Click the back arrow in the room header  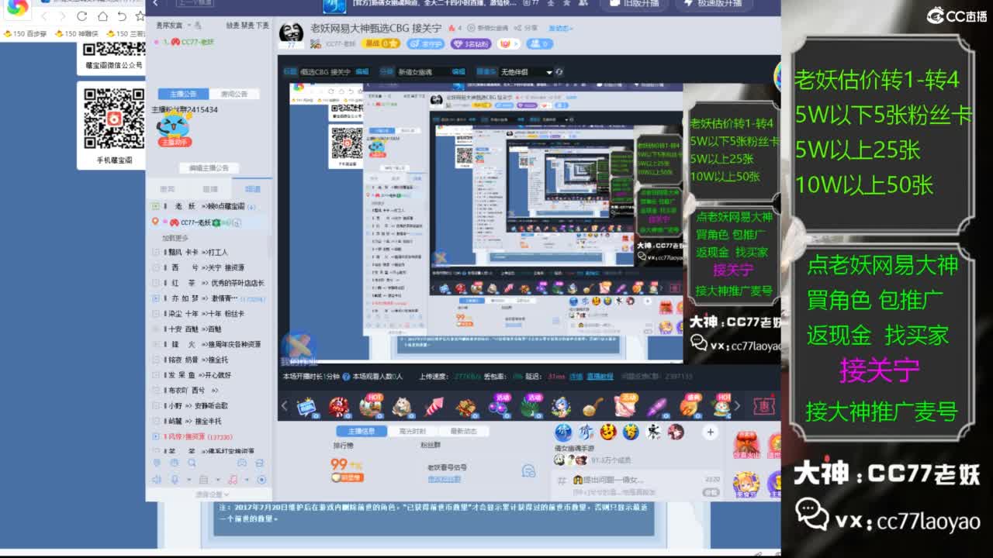click(155, 4)
